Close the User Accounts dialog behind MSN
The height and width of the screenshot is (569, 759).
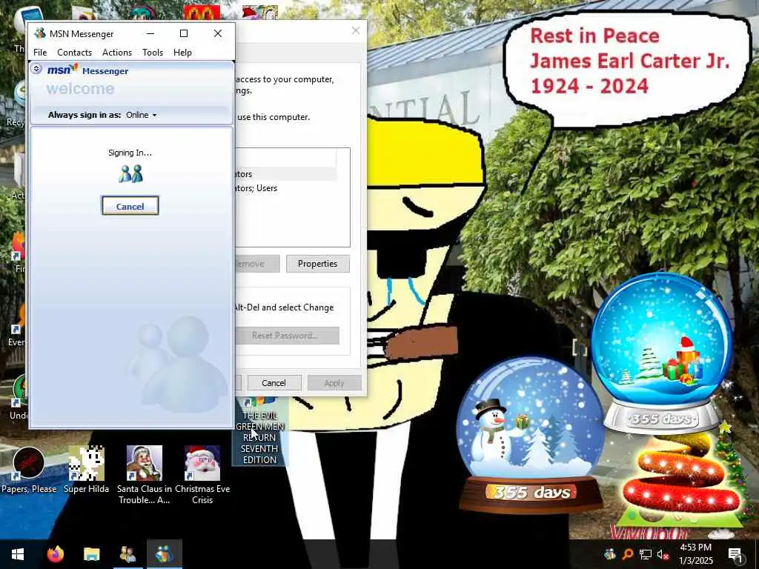point(355,30)
